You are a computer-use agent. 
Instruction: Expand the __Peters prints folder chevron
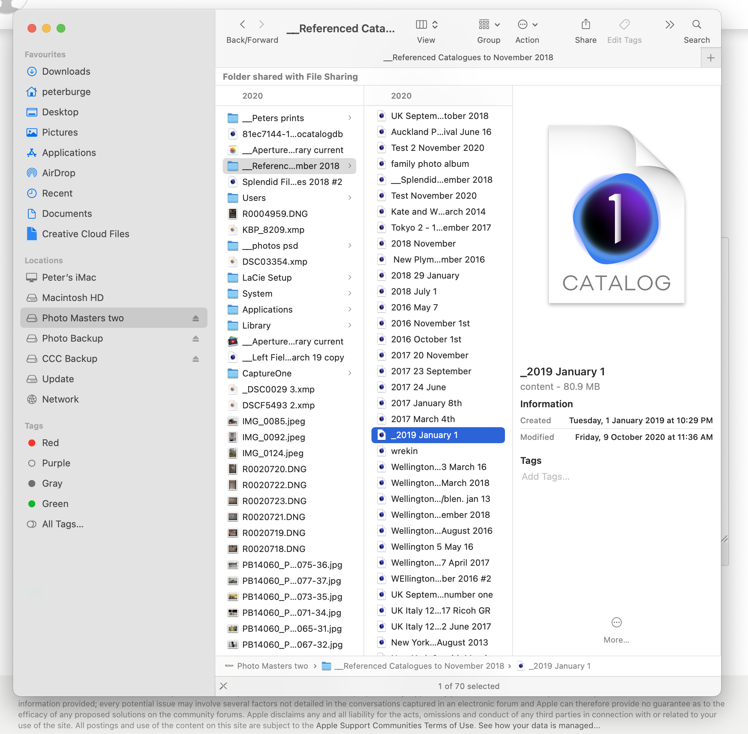click(x=350, y=118)
